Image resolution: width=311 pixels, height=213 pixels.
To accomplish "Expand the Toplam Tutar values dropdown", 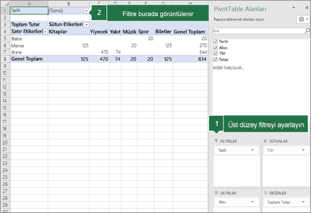I will point(304,202).
